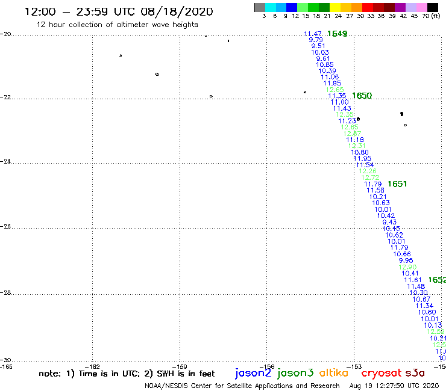
Task: Click the wave height value 10.63
Action: click(381, 203)
